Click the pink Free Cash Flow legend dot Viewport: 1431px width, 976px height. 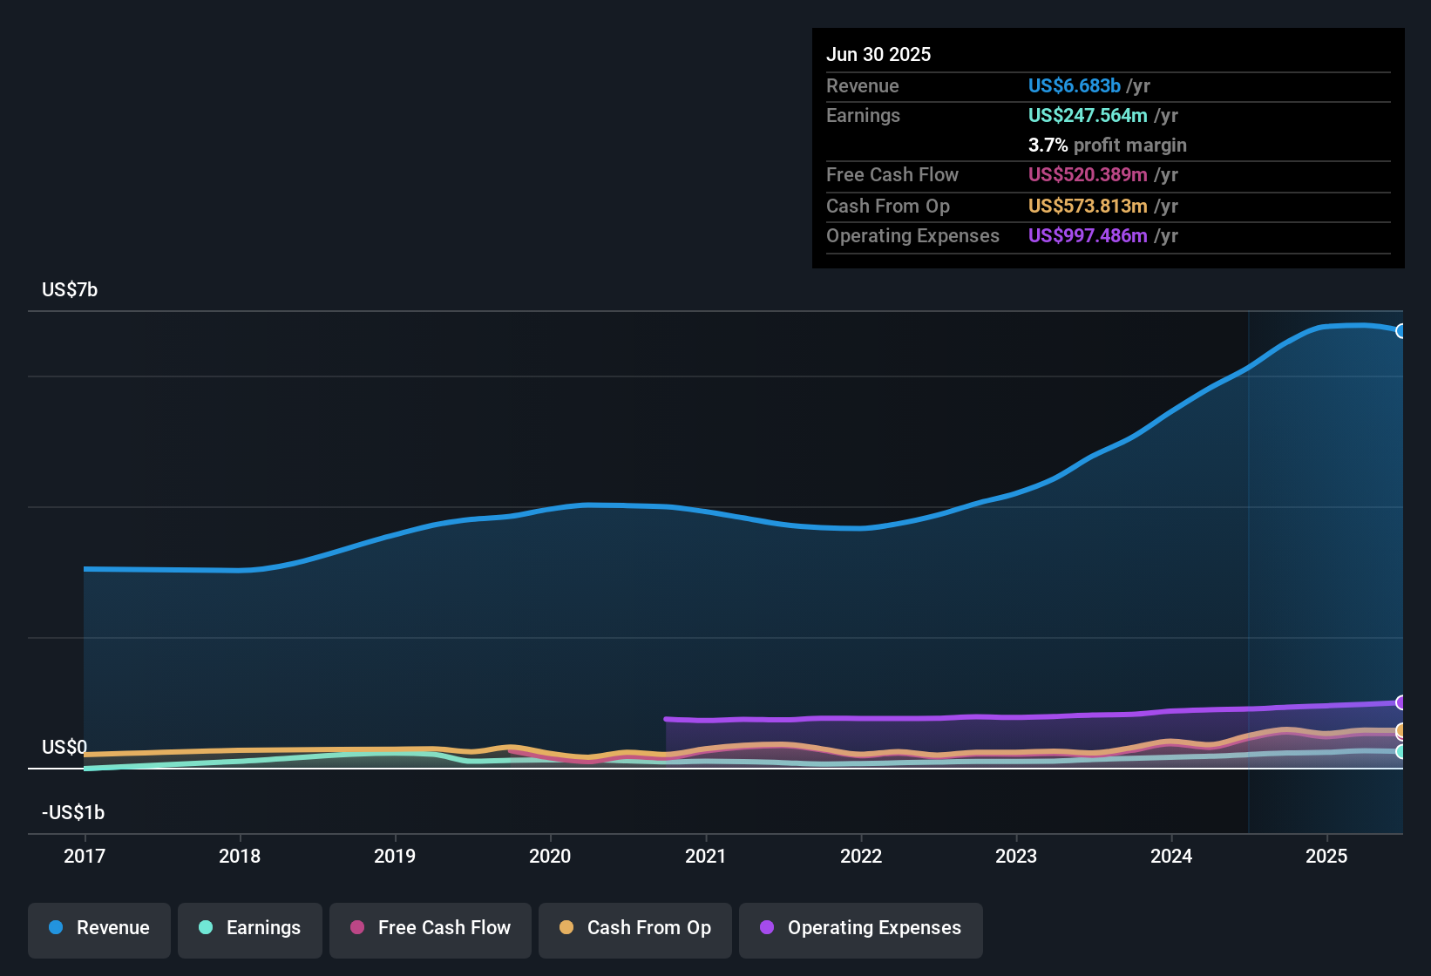[x=357, y=928]
